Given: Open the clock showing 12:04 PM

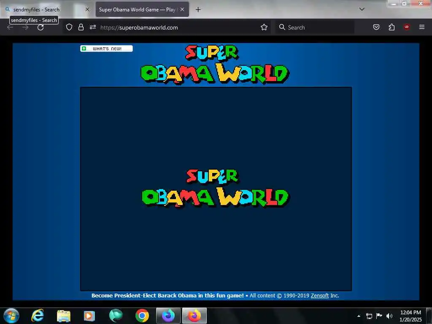Looking at the screenshot, I should point(410,316).
